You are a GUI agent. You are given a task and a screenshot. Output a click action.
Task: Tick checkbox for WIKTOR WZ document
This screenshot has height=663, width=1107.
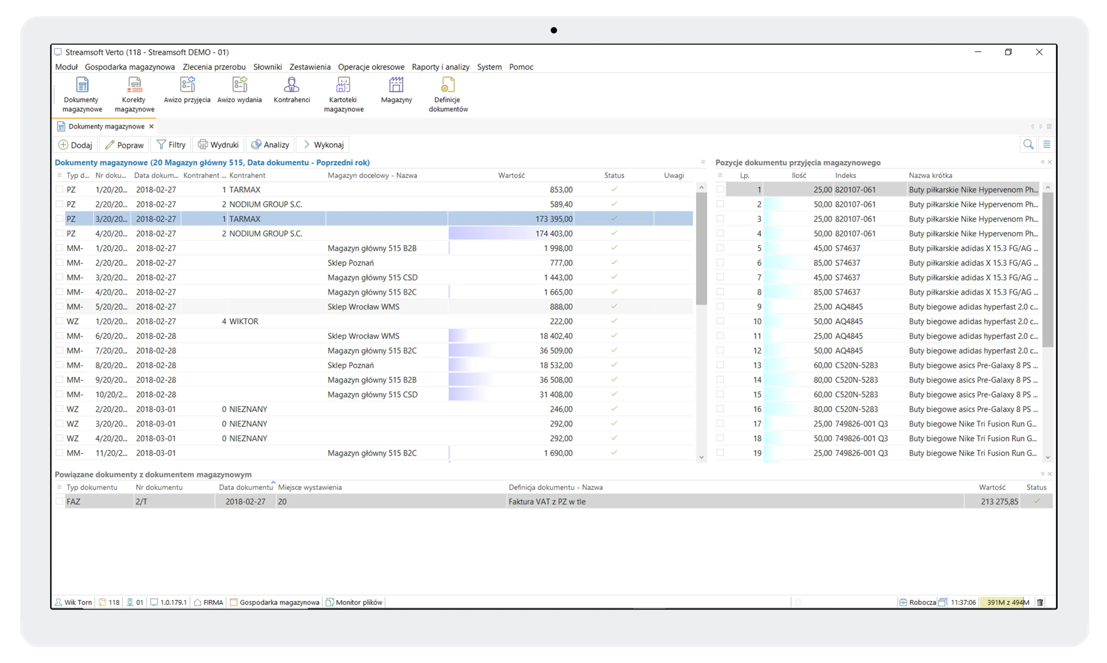(x=59, y=321)
